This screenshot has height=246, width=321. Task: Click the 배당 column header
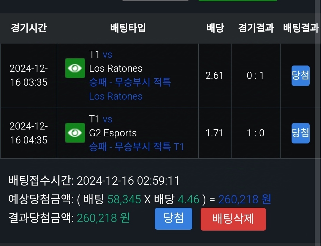click(x=215, y=28)
